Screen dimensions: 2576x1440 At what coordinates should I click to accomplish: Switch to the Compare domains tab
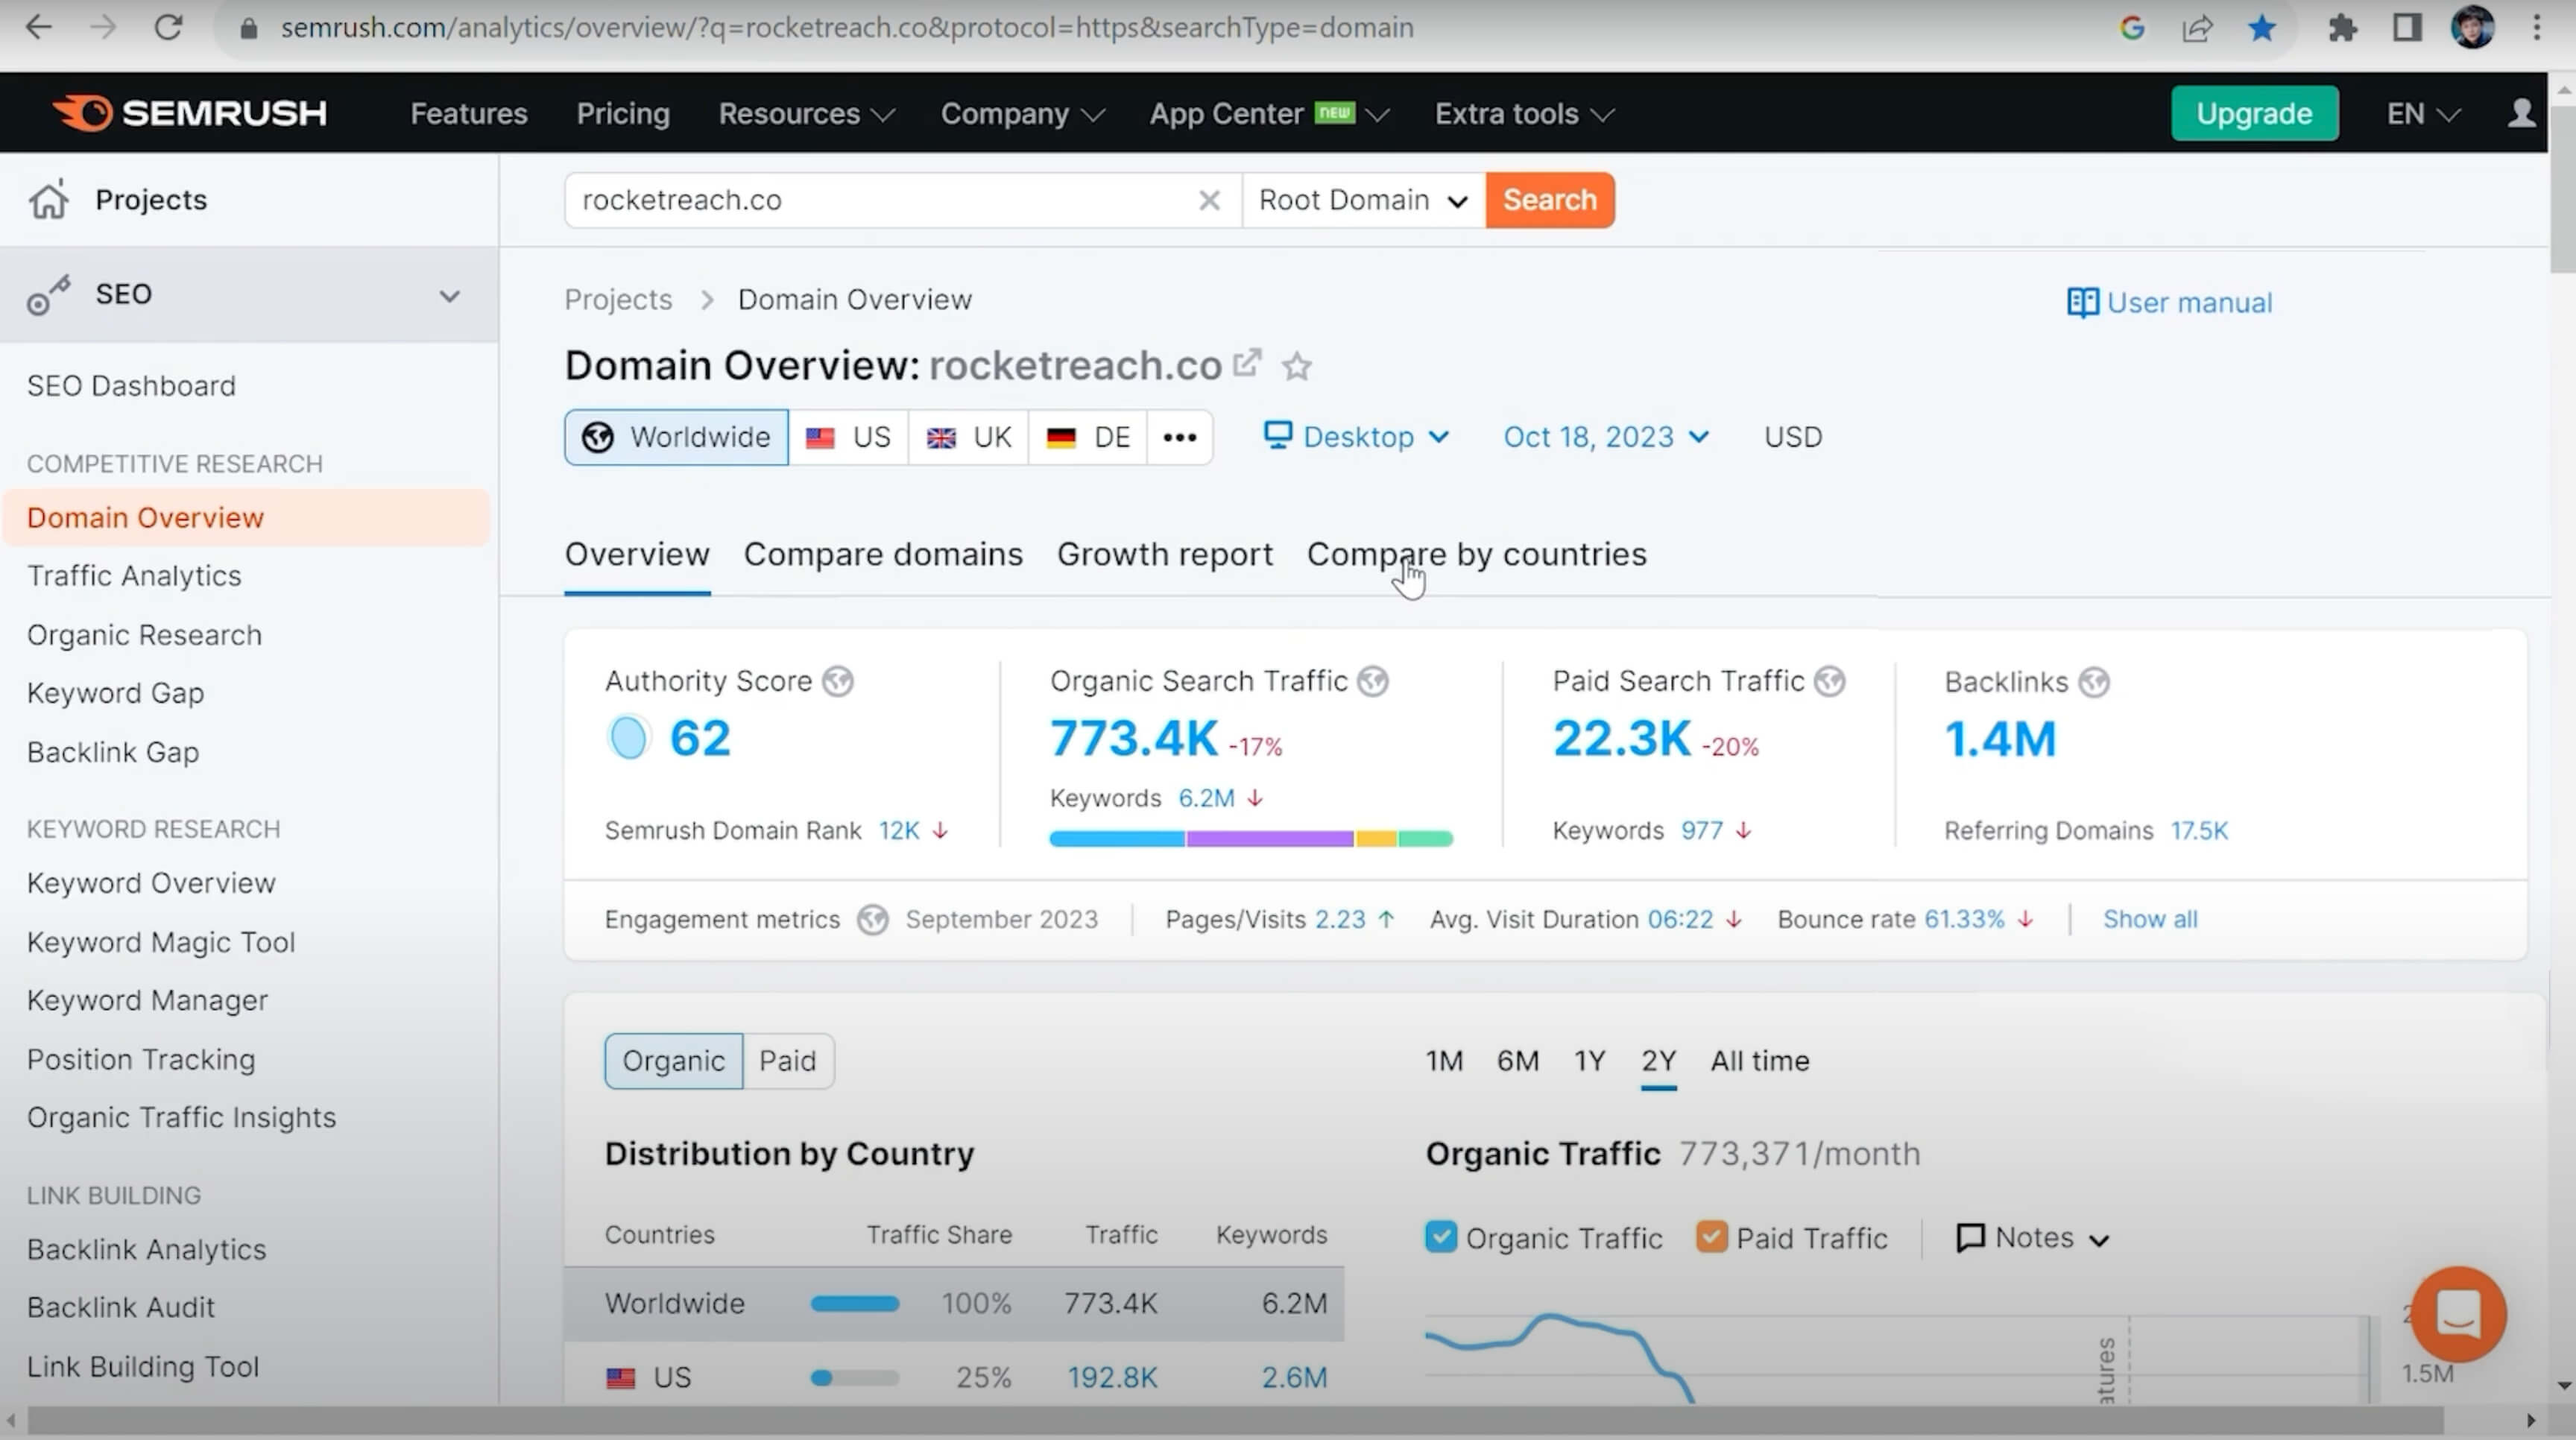pos(883,554)
